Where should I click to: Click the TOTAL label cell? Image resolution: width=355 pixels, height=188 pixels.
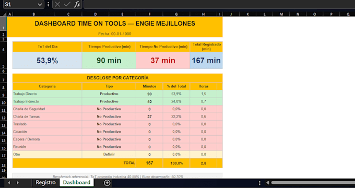coord(74,163)
